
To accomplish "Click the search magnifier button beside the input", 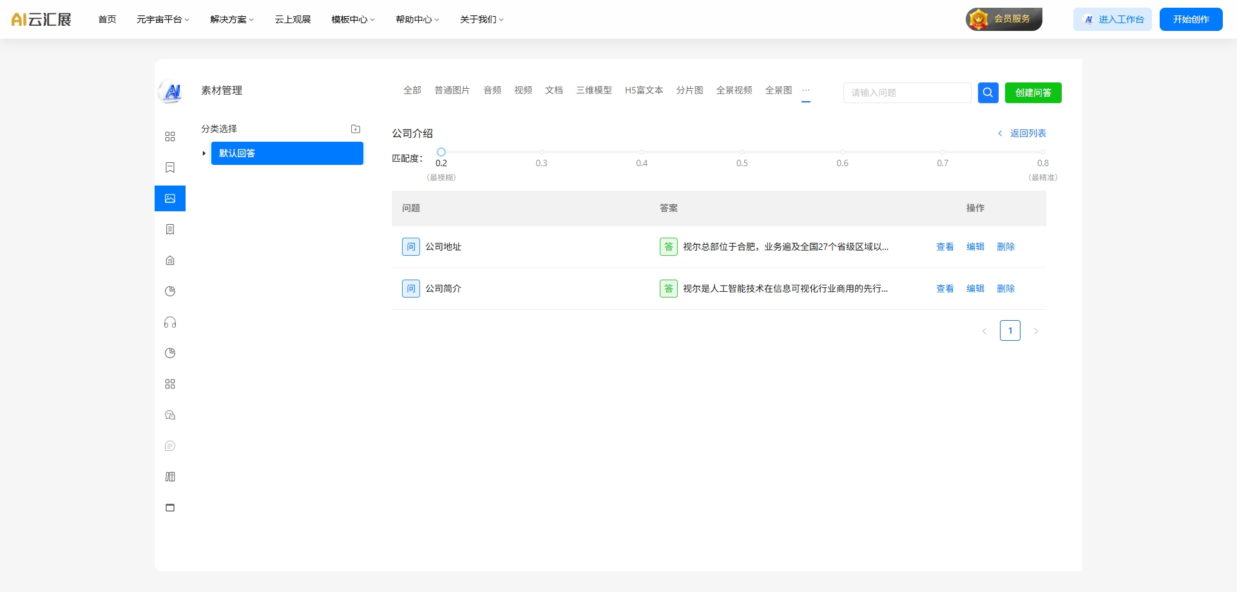I will (988, 93).
